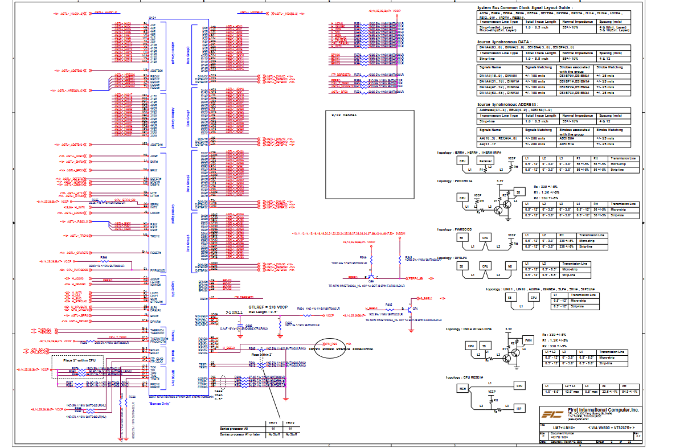Click the "< VIA VN800 + VT8237R+ >" title text
The width and height of the screenshot is (688, 448).
click(611, 428)
